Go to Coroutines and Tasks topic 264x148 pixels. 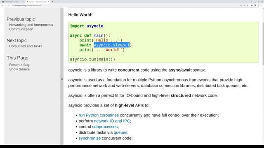click(26, 46)
